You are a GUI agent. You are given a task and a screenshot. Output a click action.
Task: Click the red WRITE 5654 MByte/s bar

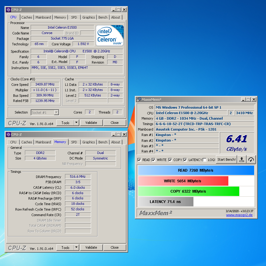pos(183,181)
